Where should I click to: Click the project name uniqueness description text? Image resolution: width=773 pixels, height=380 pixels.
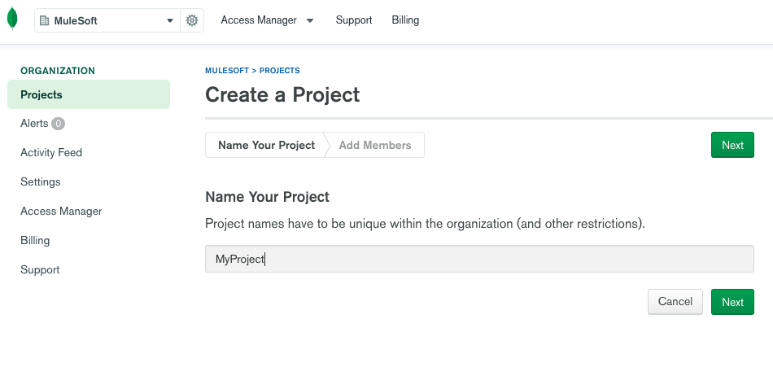click(425, 224)
